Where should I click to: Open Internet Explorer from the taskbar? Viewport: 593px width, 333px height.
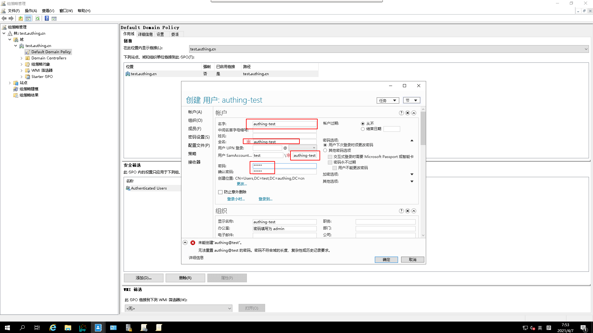click(53, 327)
